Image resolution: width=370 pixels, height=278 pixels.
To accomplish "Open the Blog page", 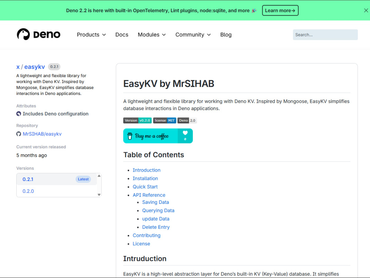I will pos(226,35).
